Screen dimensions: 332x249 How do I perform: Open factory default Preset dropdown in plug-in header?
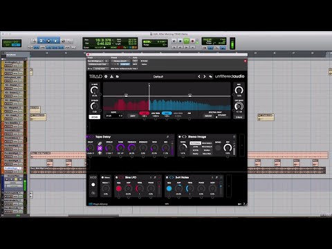(120, 61)
